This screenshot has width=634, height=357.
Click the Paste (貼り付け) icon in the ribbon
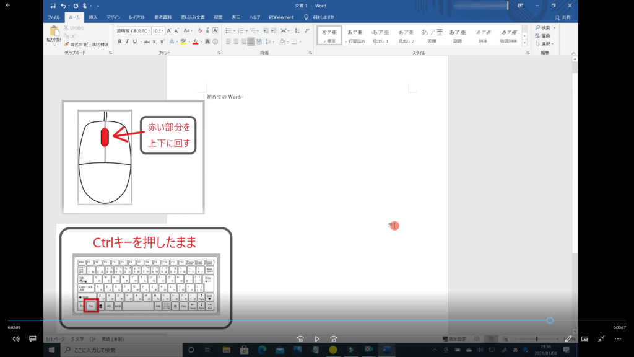53,32
